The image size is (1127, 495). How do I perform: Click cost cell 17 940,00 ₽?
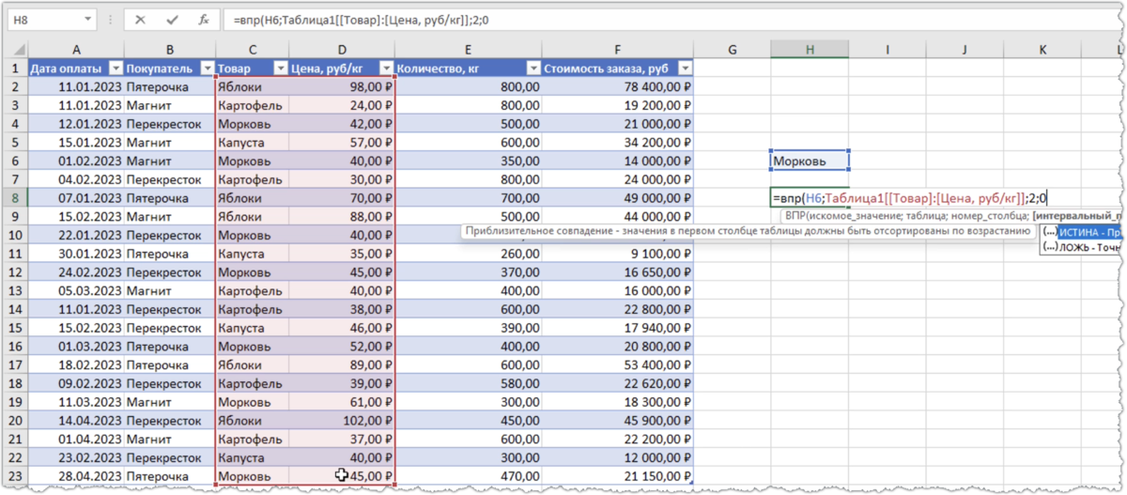pyautogui.click(x=617, y=328)
